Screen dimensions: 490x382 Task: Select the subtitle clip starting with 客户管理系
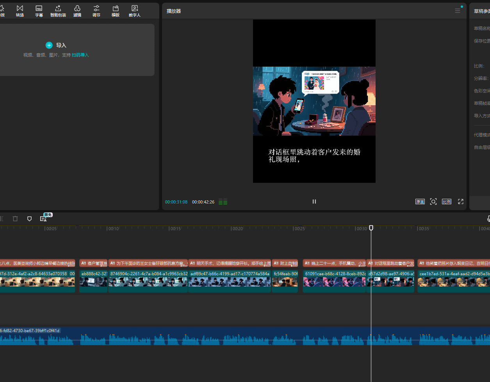[x=93, y=263]
